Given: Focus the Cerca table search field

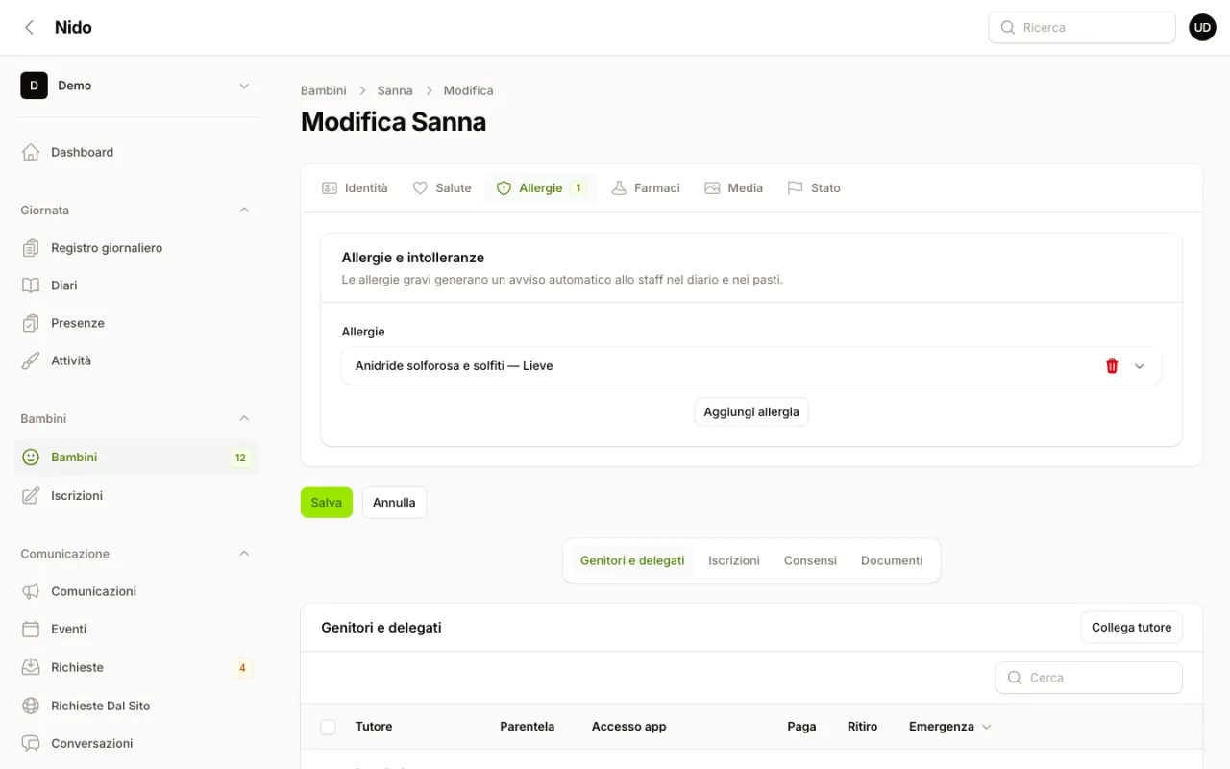Looking at the screenshot, I should 1089,678.
